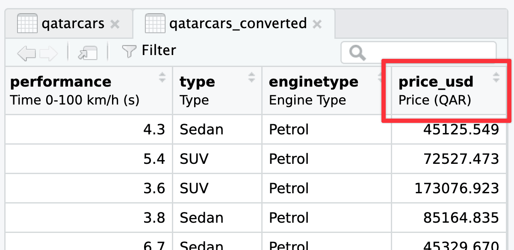The width and height of the screenshot is (514, 250).
Task: Select the cell with value 45125.549
Action: pos(461,130)
